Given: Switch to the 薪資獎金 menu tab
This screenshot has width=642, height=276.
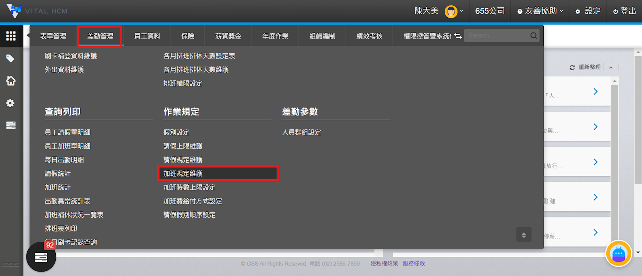Looking at the screenshot, I should (228, 36).
